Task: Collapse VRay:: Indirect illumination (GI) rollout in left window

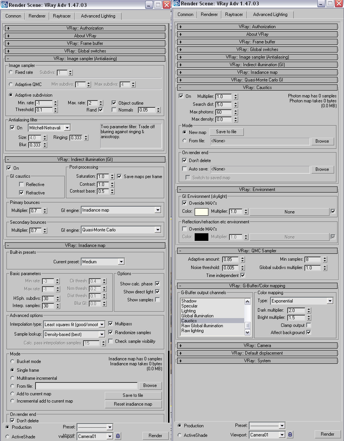Action: 85,159
